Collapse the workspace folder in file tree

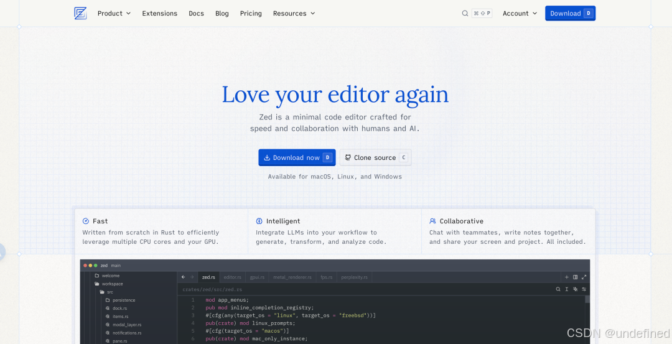pyautogui.click(x=108, y=284)
